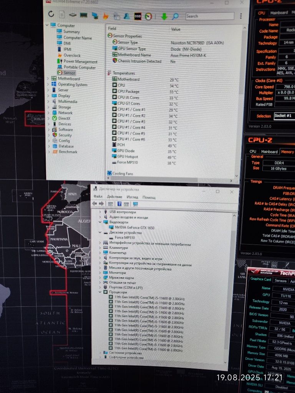Click the DirectX icon in AIDA64 tree

coord(54,118)
